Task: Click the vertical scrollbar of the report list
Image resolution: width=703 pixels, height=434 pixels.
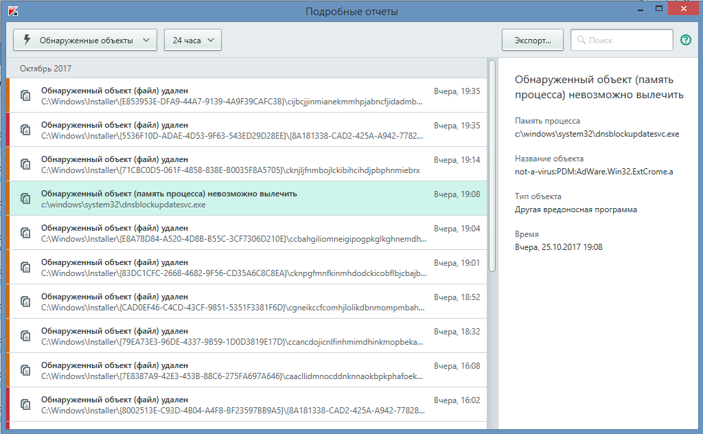Action: tap(492, 165)
